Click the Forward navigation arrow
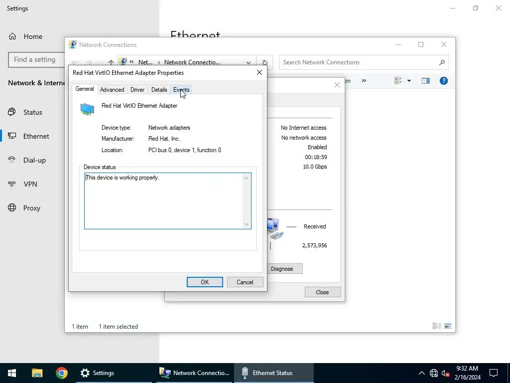510x383 pixels. click(89, 62)
